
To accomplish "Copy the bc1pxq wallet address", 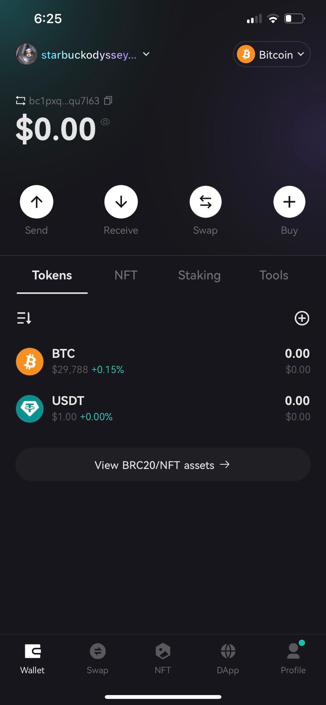I will point(108,100).
